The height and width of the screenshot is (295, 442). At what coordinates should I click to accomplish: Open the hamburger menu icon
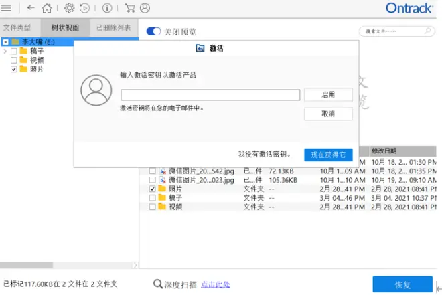tap(6, 8)
